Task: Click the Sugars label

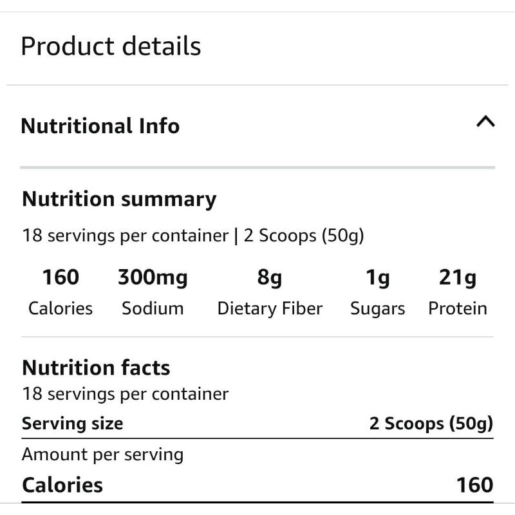Action: tap(378, 309)
